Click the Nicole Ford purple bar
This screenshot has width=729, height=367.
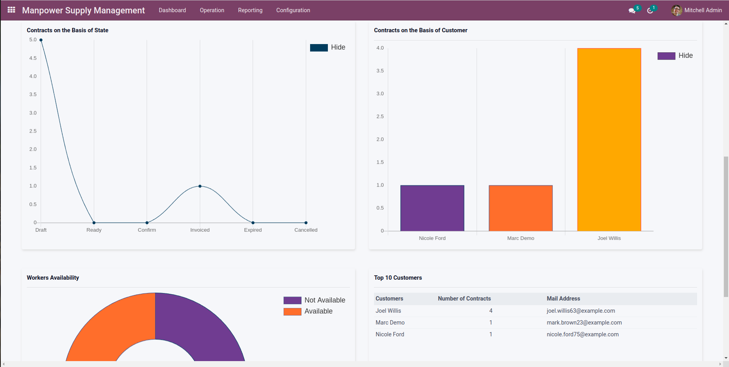pyautogui.click(x=432, y=208)
